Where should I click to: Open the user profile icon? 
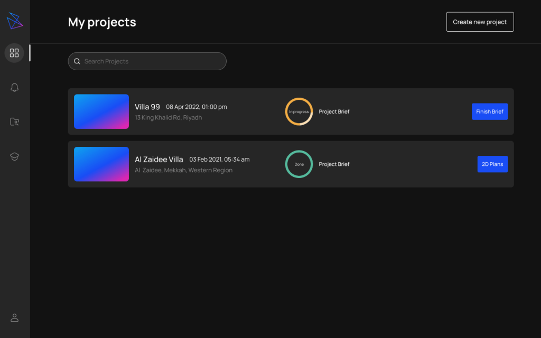click(x=15, y=317)
